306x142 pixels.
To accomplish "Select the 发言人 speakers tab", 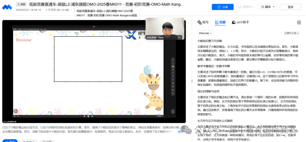I will [x=29, y=141].
